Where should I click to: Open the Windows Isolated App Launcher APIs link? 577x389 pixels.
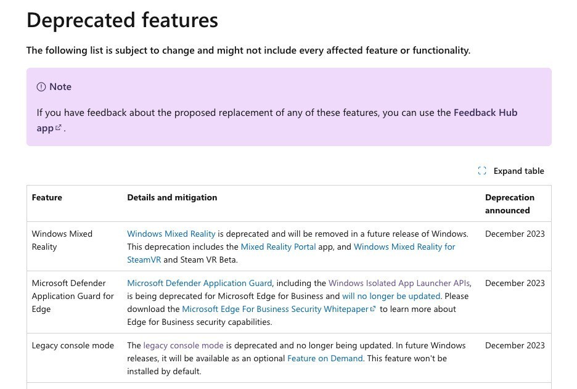[x=399, y=282]
